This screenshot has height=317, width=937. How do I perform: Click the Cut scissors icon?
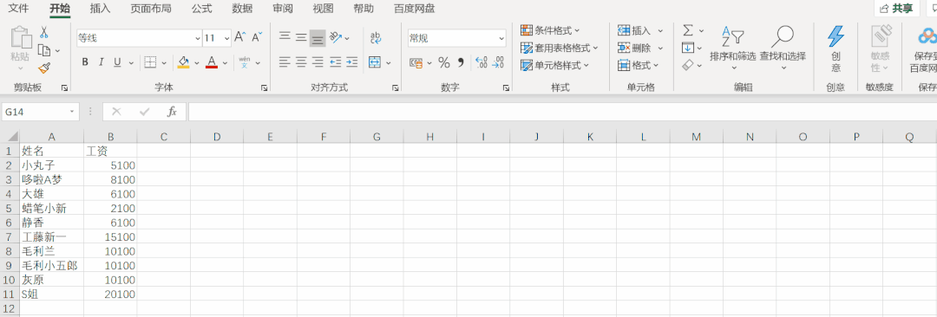[44, 32]
